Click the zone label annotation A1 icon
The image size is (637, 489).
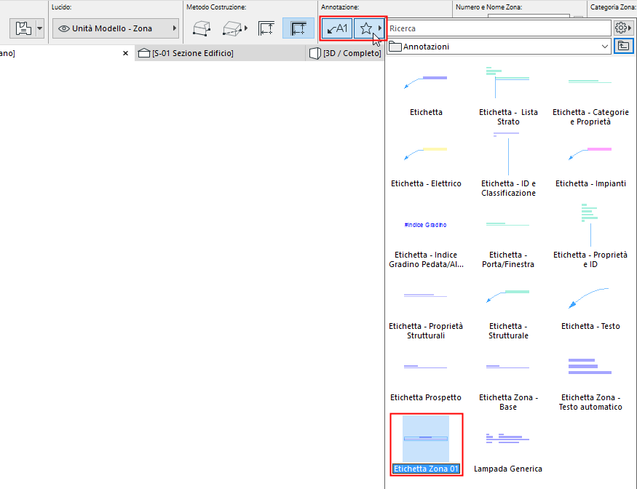click(x=337, y=28)
